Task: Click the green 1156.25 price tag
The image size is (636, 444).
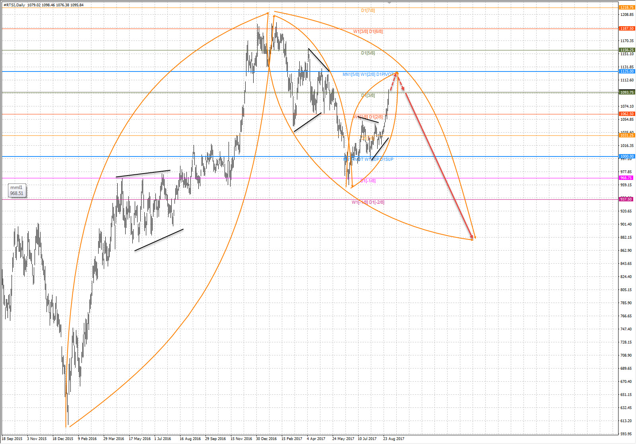Action: [x=627, y=50]
